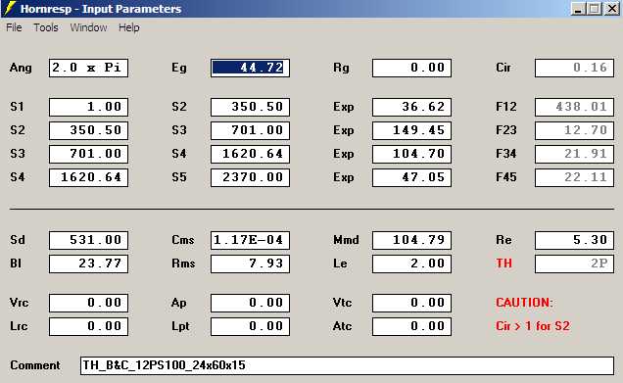Viewport: 623px width, 383px height.
Task: Click the Exp label beside 36.62
Action: 343,108
